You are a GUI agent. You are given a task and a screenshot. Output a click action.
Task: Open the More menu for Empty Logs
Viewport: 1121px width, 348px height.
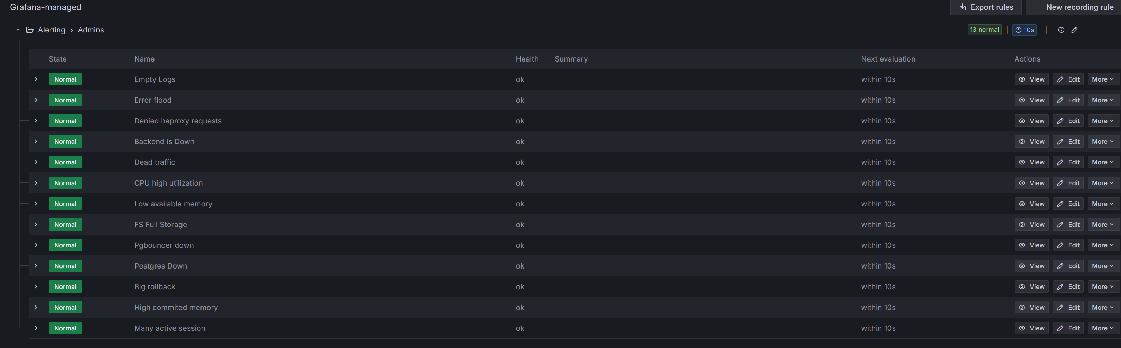coord(1102,79)
